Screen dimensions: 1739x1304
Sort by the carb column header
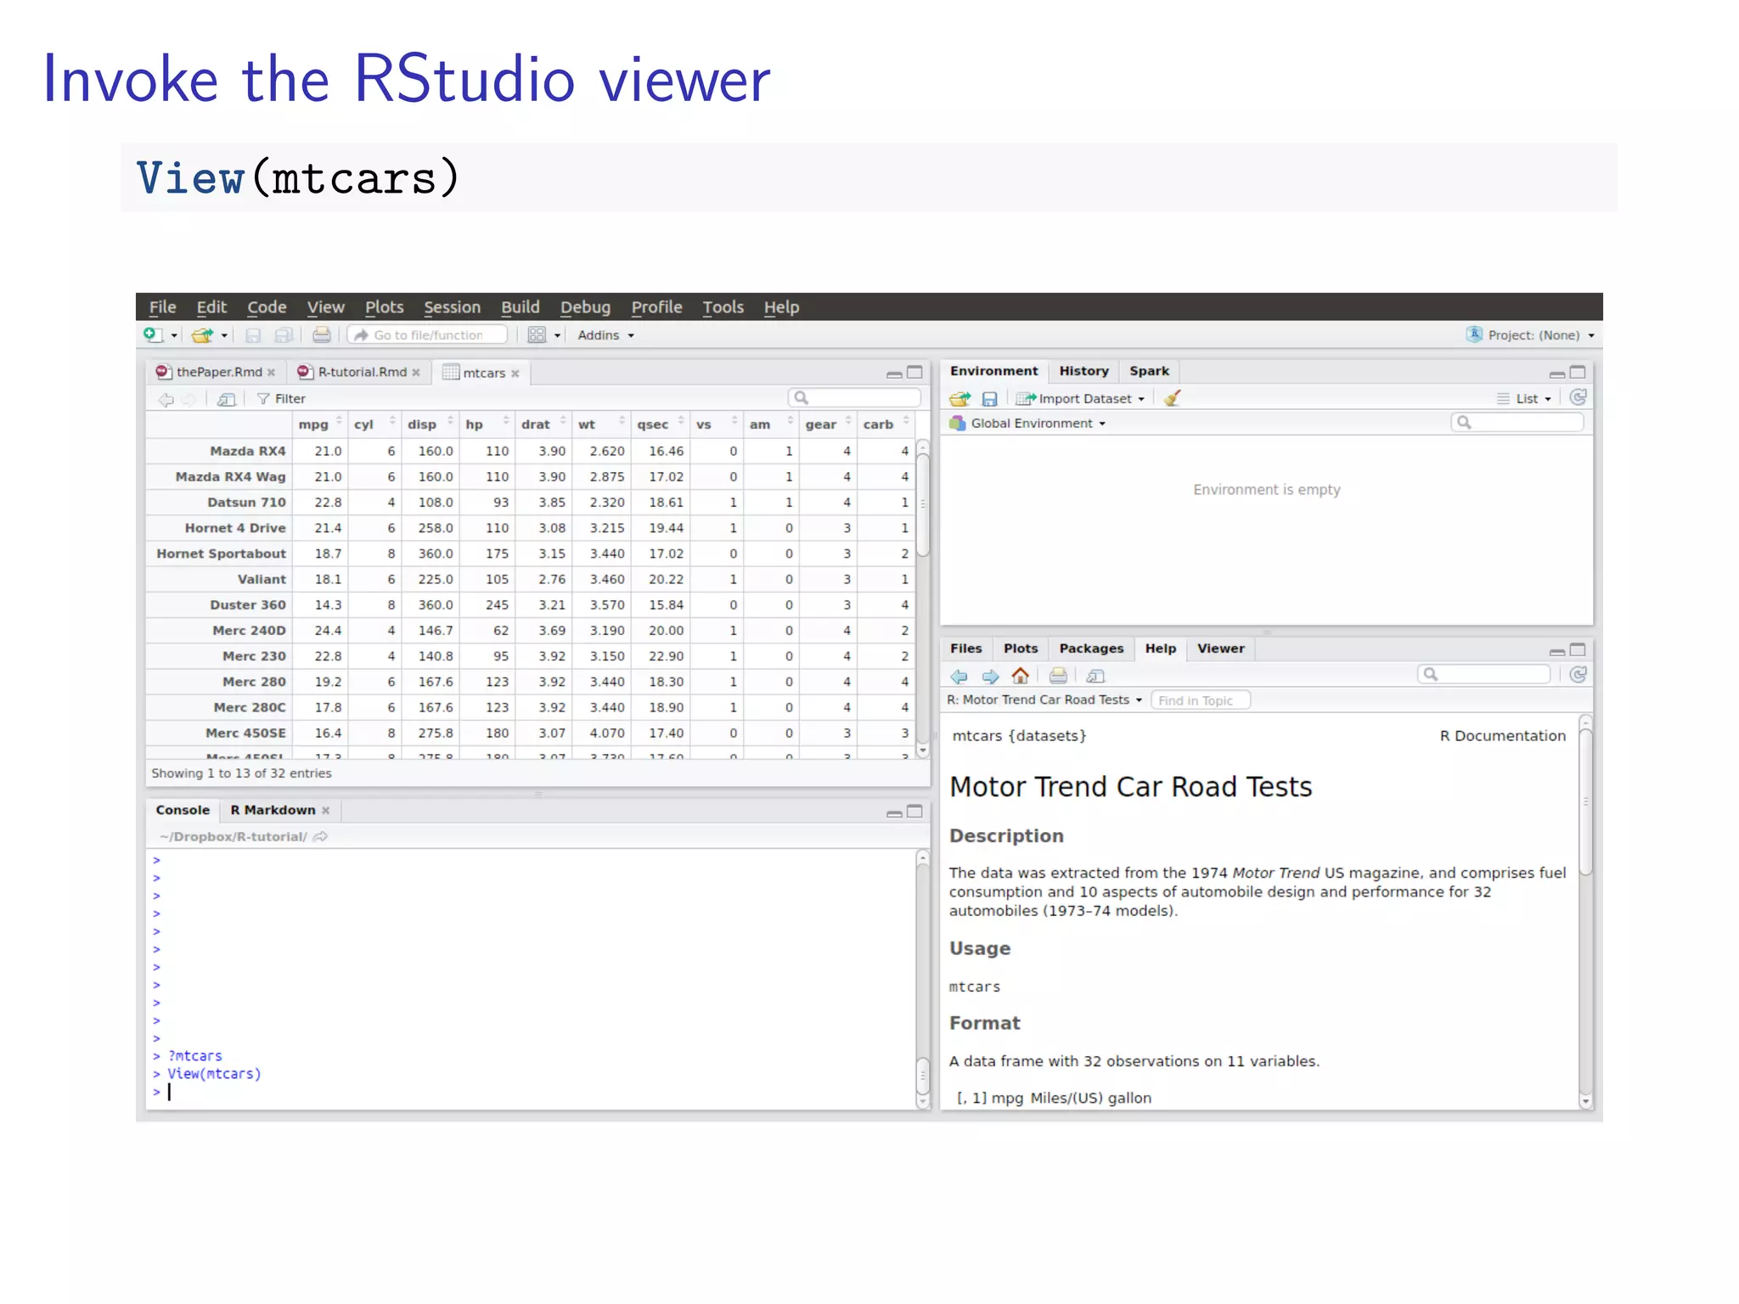tap(886, 424)
